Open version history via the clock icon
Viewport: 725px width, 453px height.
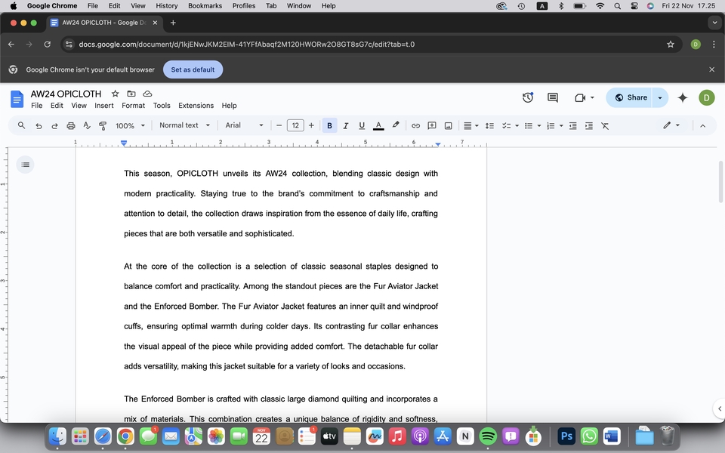pyautogui.click(x=527, y=97)
